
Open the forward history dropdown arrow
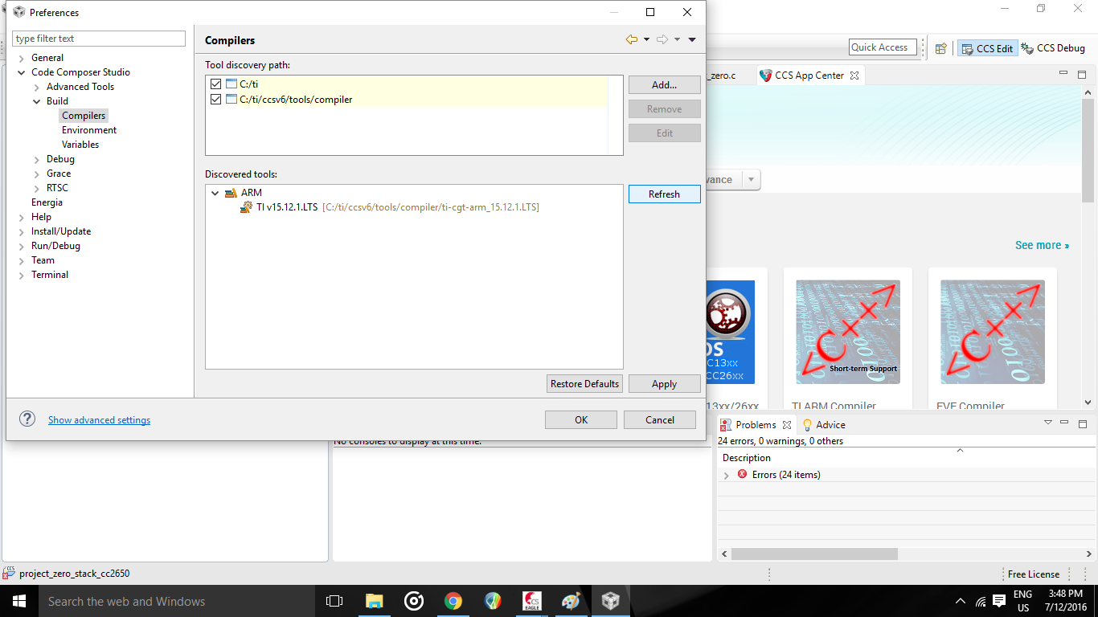tap(677, 39)
